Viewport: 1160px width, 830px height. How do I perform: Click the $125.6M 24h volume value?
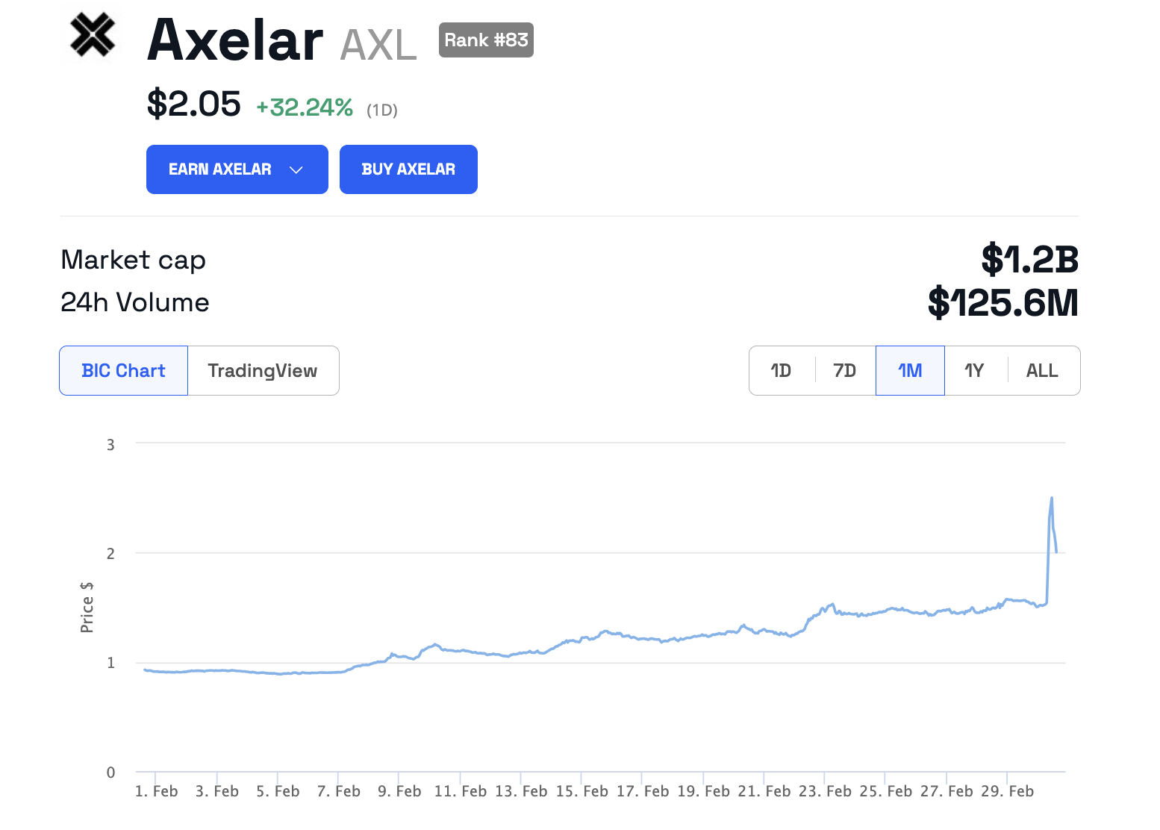pyautogui.click(x=1002, y=303)
